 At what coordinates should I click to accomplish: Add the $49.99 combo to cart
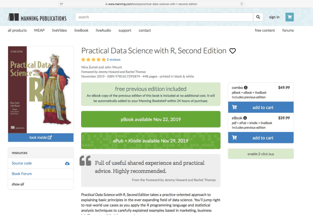(261, 107)
